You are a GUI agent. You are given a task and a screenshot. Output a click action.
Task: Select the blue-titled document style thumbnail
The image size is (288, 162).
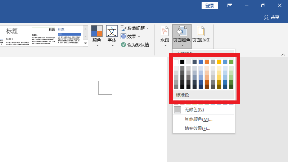(x=69, y=35)
